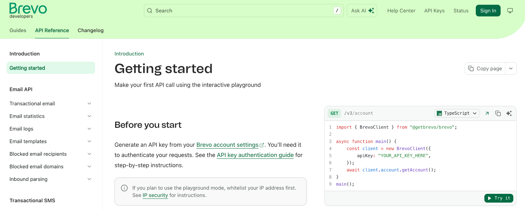
Task: Click the Sign In button
Action: click(x=488, y=11)
